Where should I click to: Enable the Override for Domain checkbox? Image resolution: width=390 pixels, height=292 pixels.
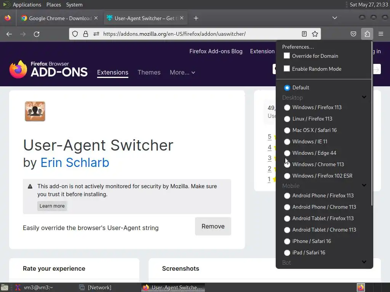(x=287, y=56)
